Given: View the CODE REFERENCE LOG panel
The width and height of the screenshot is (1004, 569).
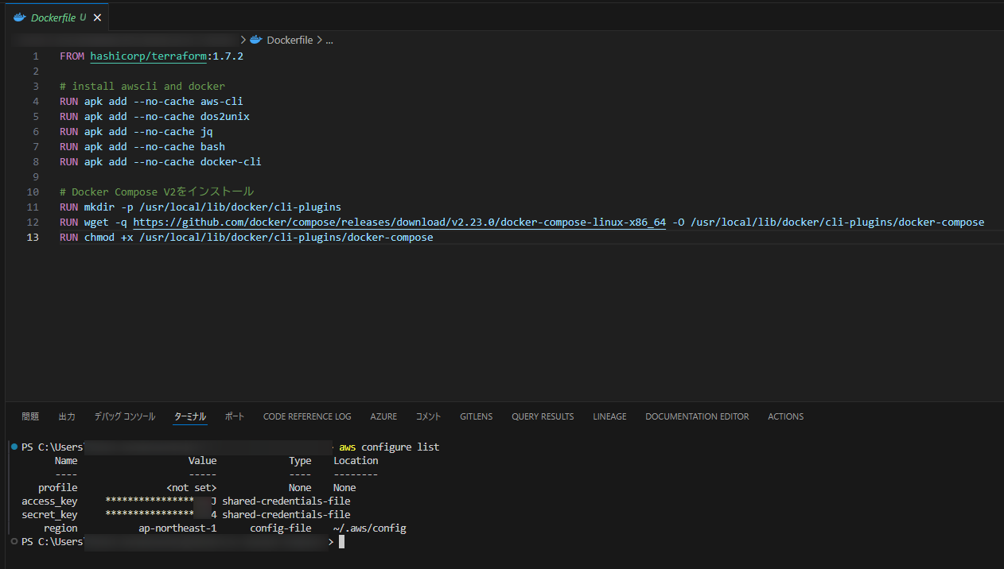Looking at the screenshot, I should pyautogui.click(x=307, y=416).
